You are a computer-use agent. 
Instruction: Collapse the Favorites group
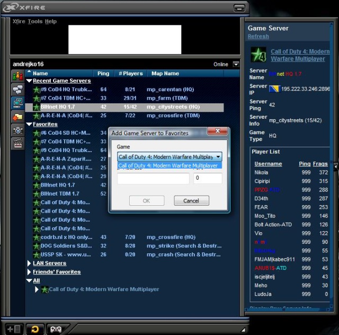[x=29, y=125]
